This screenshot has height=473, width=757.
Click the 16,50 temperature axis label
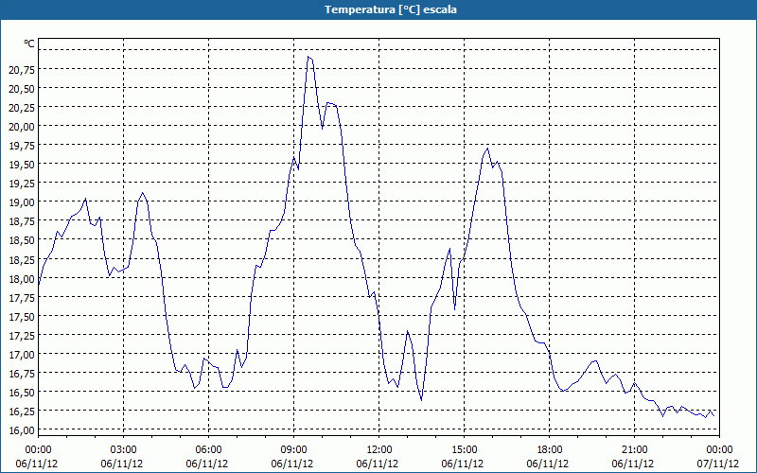click(22, 392)
